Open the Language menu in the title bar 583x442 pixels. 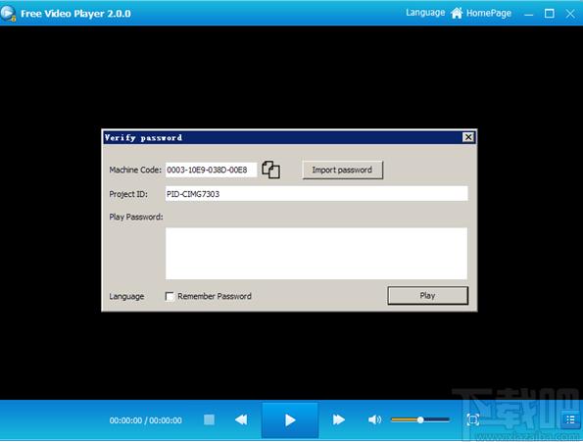click(425, 13)
